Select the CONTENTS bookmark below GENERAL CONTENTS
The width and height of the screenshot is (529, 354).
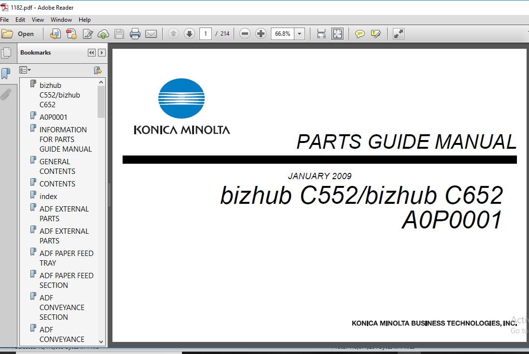[x=57, y=184]
